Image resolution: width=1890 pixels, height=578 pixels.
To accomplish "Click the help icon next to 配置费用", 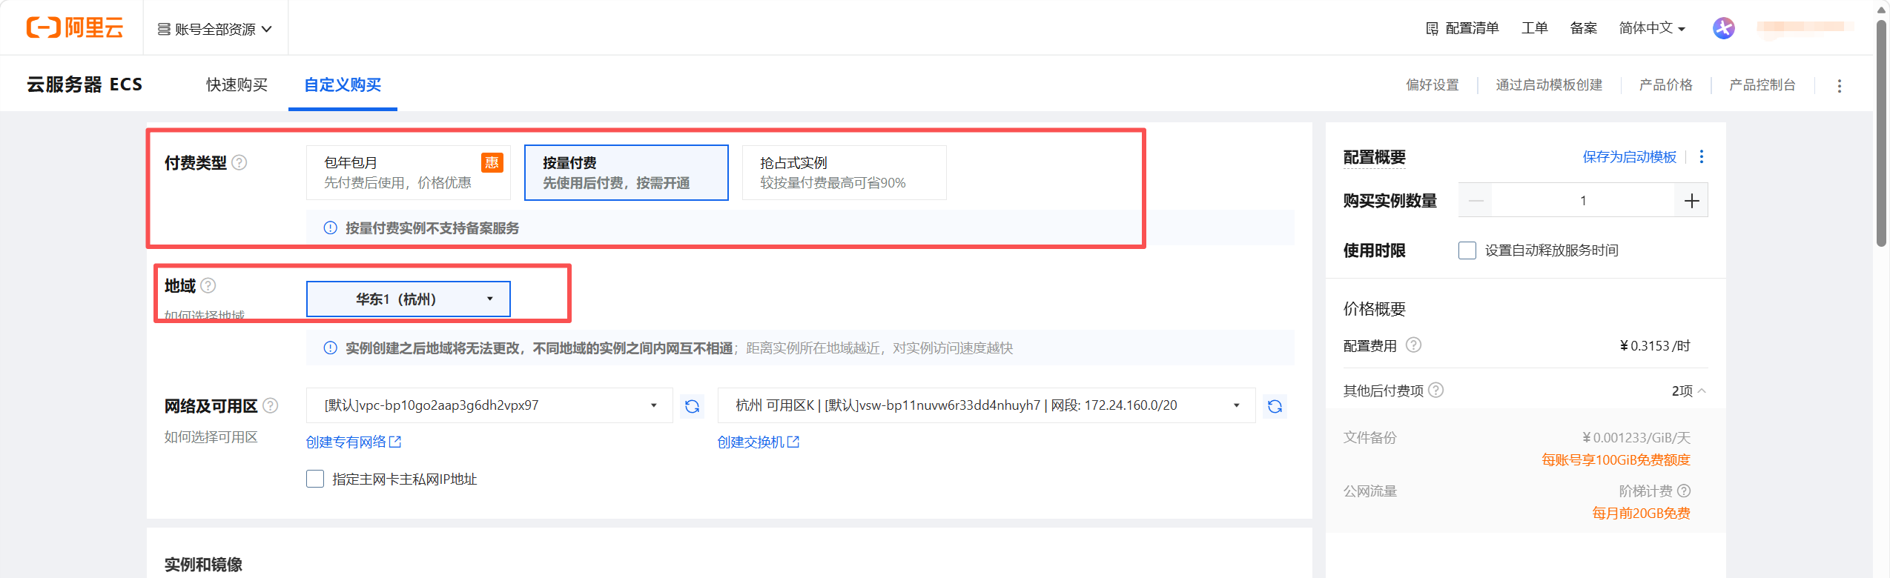I will tap(1413, 345).
